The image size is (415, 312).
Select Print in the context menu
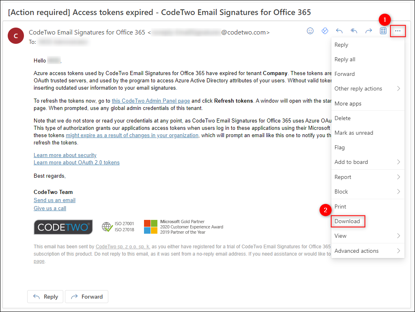pyautogui.click(x=368, y=207)
